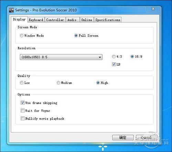Click the PES 2010 title bar icon
Image resolution: width=172 pixels, height=152 pixels.
pyautogui.click(x=11, y=10)
